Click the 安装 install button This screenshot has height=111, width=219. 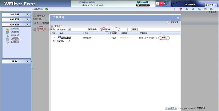(164, 38)
